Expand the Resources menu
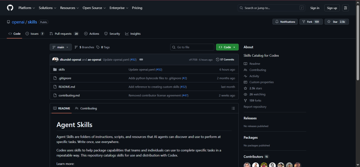 69,8
